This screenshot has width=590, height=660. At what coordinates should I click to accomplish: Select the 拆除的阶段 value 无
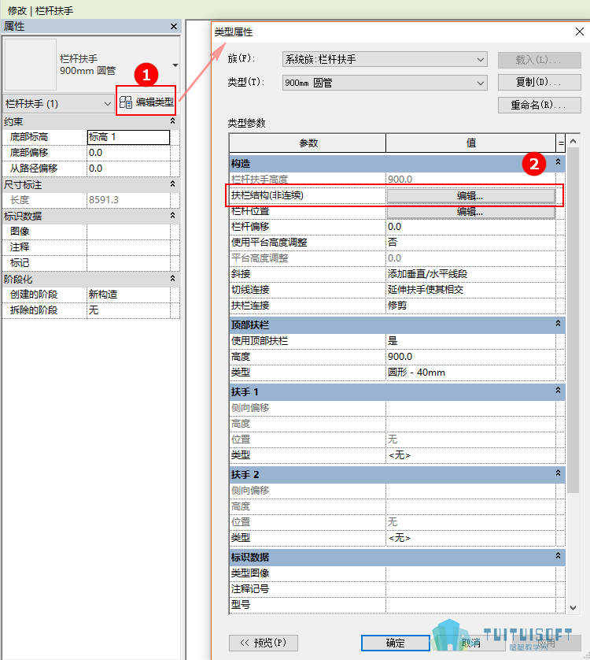point(129,310)
